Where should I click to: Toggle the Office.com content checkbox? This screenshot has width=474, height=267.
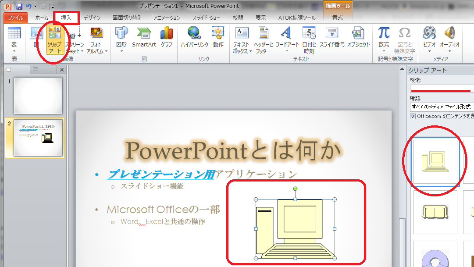tap(413, 117)
